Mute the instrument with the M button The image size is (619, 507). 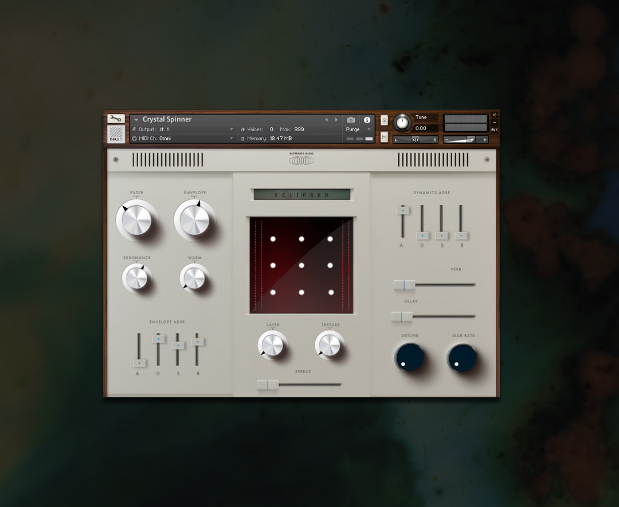[x=384, y=136]
